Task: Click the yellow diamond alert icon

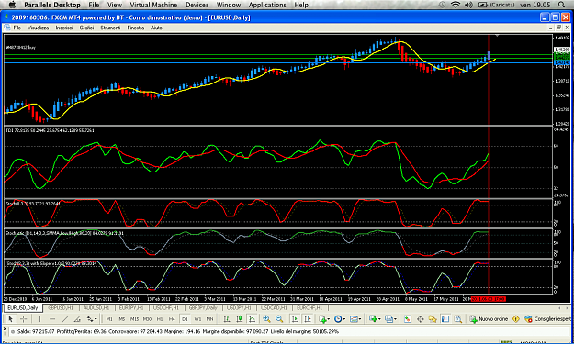Action: 516,319
